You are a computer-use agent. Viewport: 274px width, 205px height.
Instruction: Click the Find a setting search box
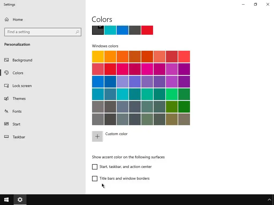[40, 32]
